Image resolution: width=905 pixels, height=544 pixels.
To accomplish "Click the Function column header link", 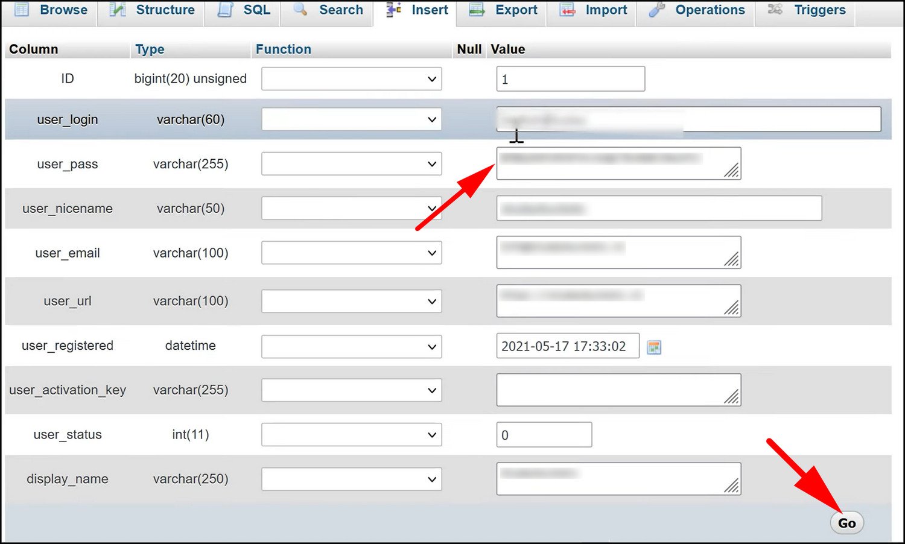I will click(x=283, y=49).
